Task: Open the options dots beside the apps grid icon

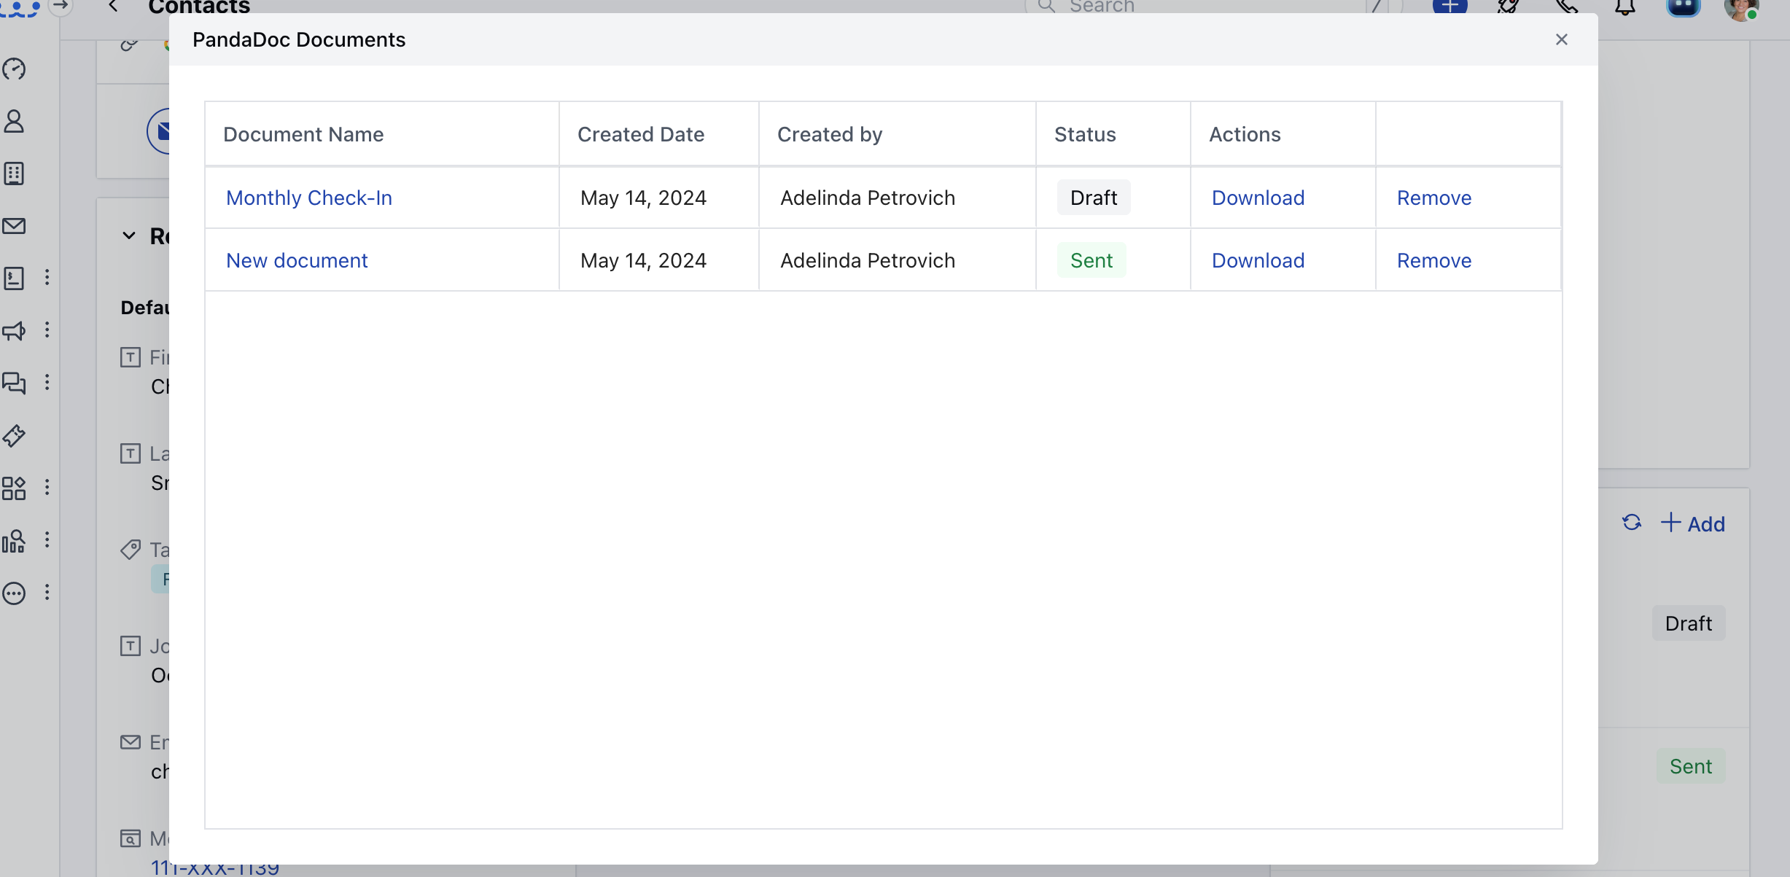Action: coord(47,487)
